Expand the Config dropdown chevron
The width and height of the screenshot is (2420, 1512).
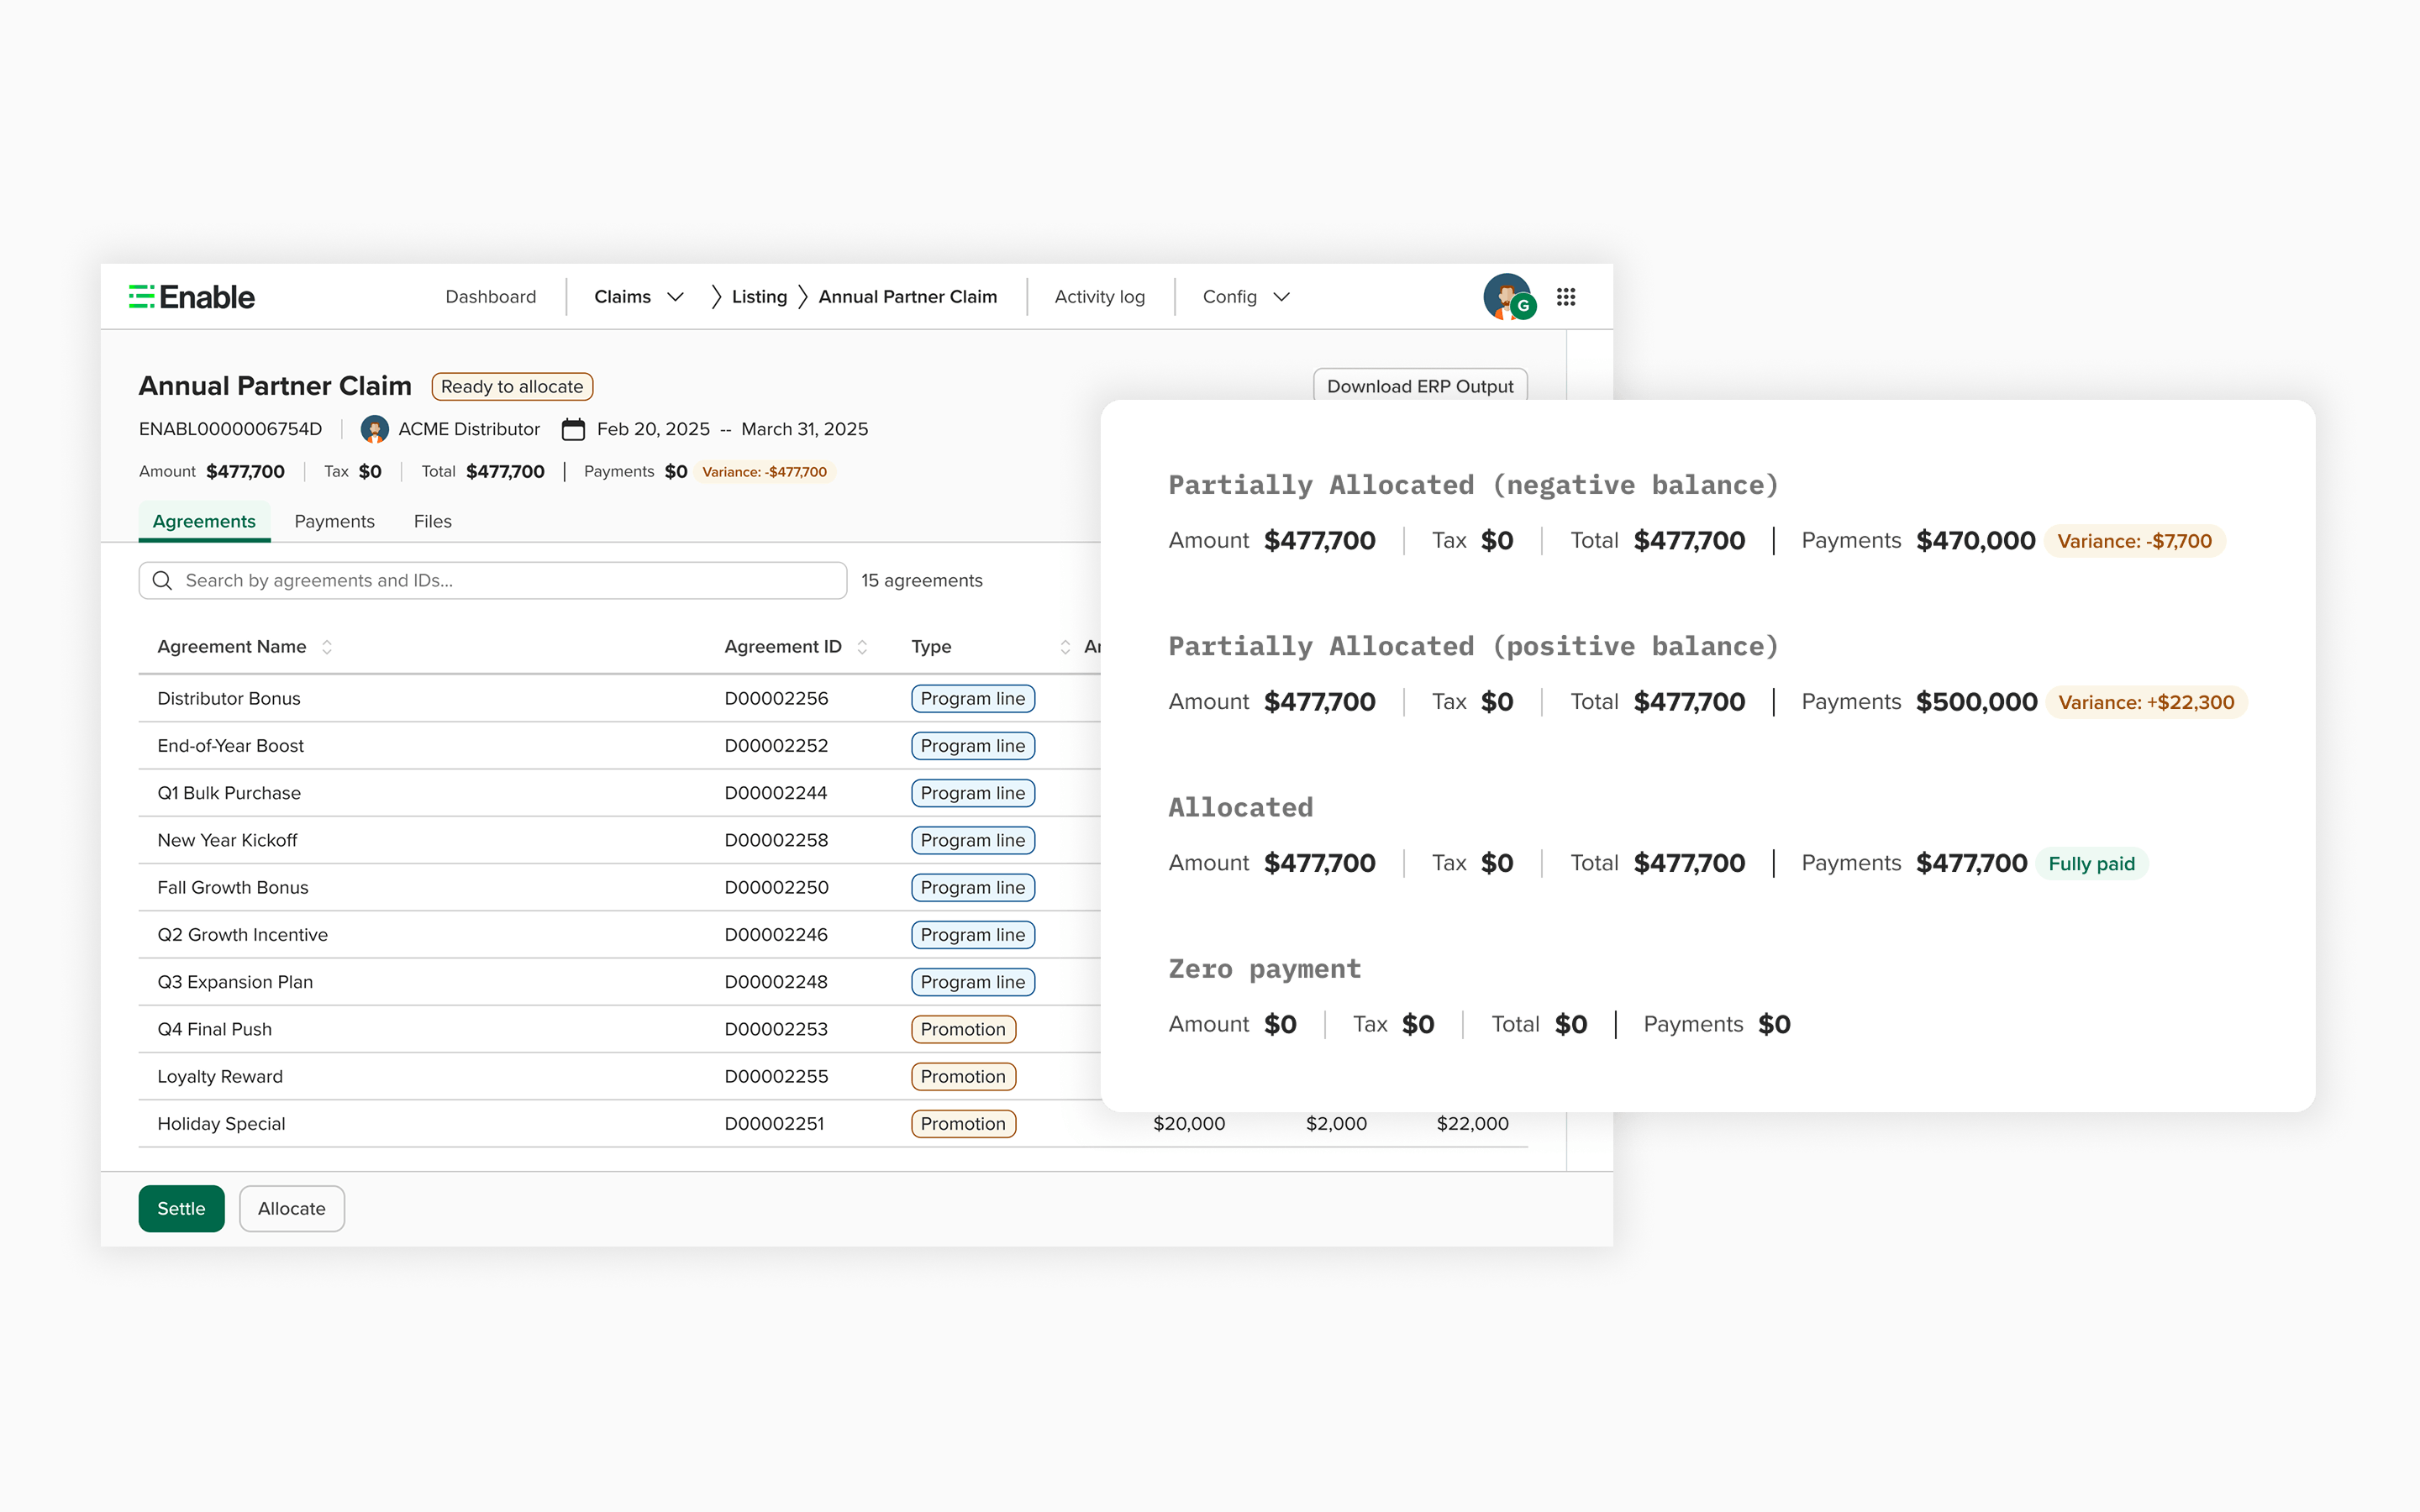pyautogui.click(x=1282, y=297)
